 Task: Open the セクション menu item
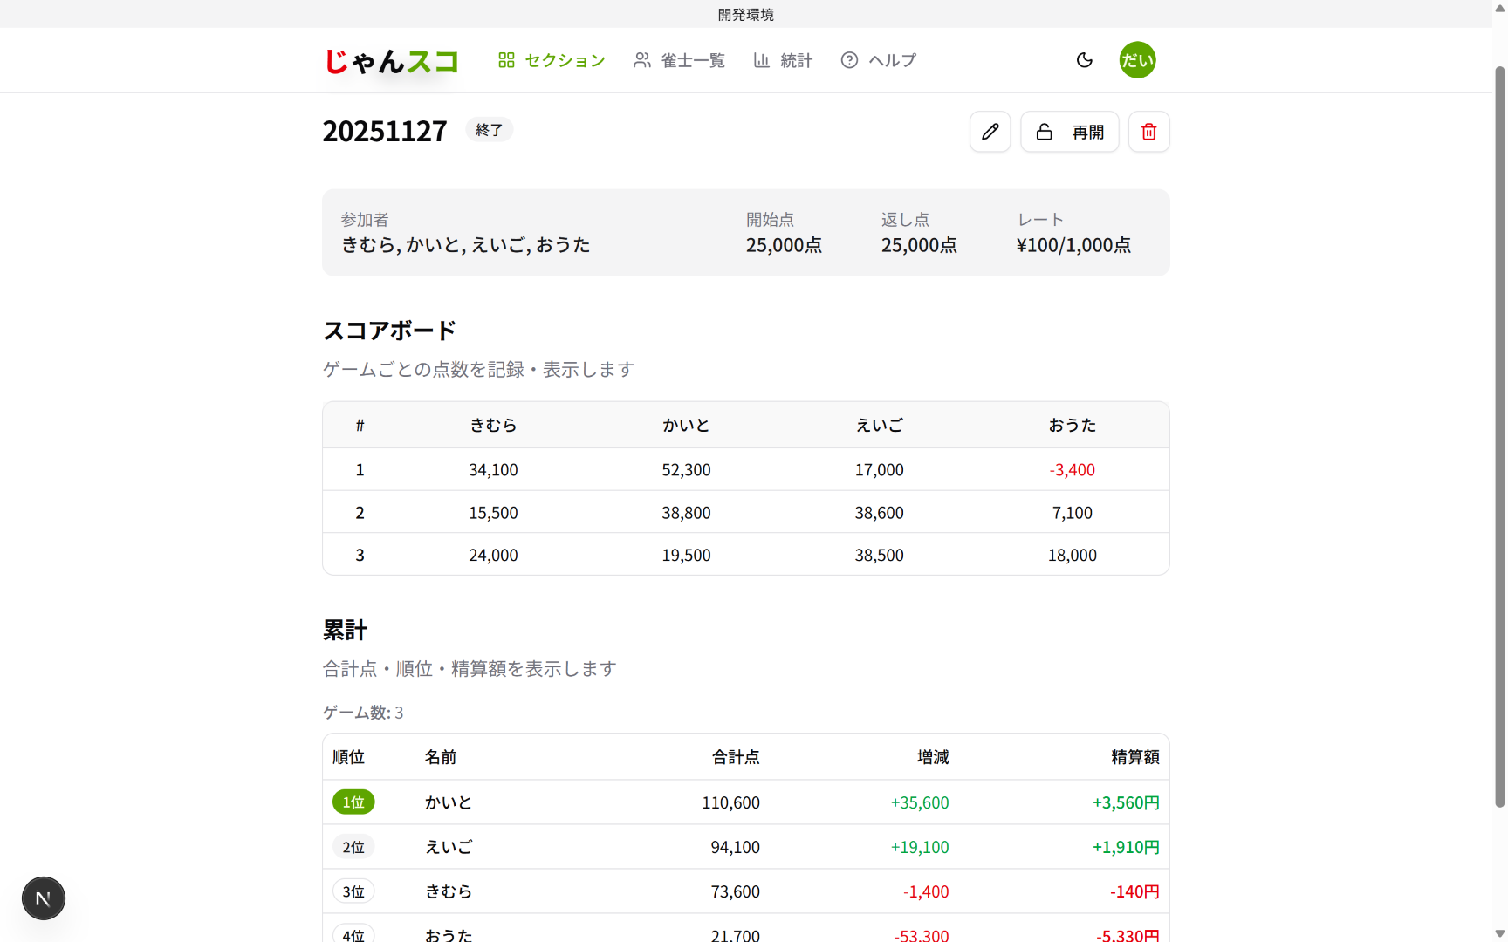563,59
